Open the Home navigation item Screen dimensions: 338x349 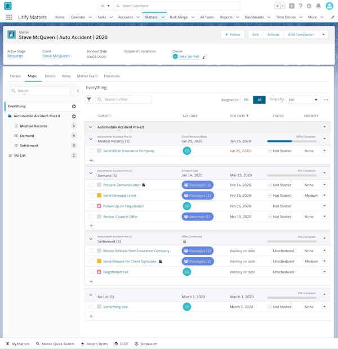click(x=59, y=17)
